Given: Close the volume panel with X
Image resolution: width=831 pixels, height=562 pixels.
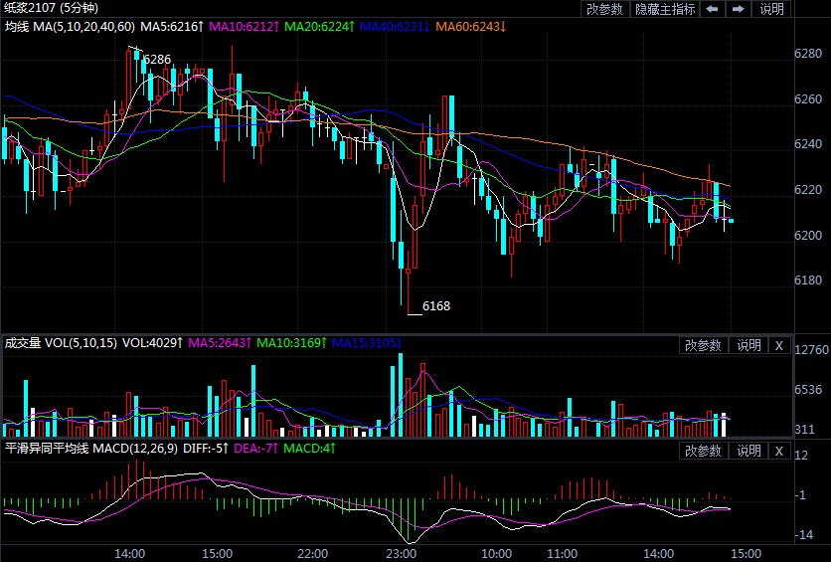Looking at the screenshot, I should [779, 346].
